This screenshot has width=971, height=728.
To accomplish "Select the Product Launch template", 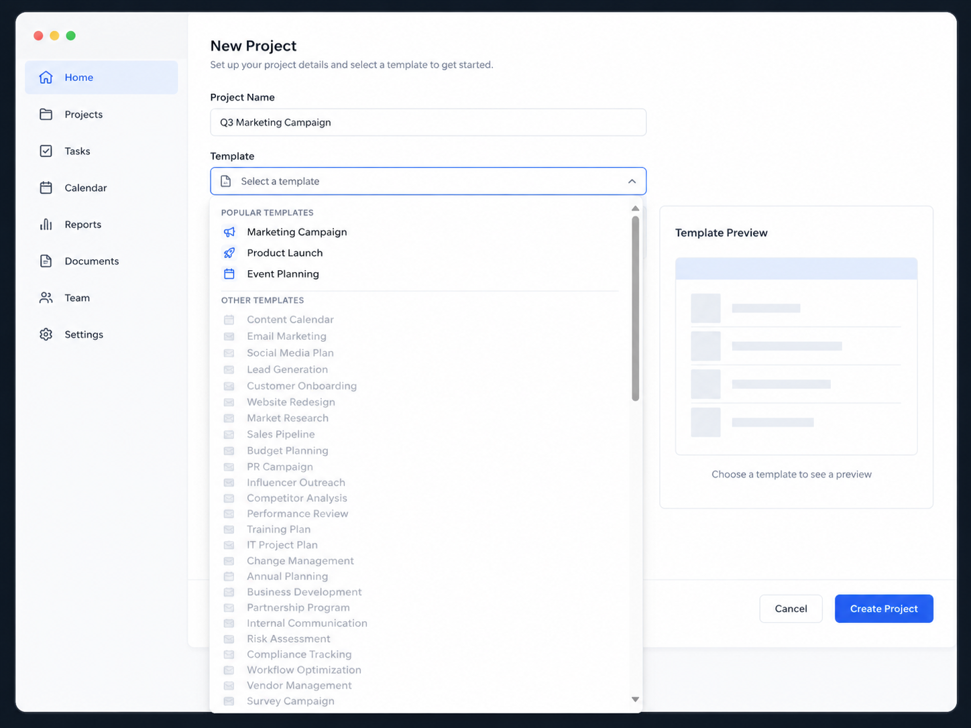I will [x=420, y=253].
